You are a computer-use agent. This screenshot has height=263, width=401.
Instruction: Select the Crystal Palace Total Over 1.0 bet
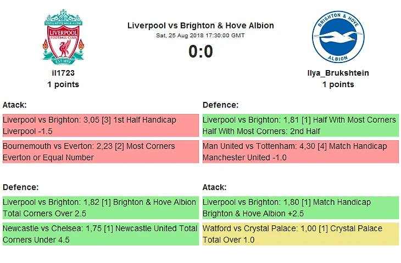[300, 234]
